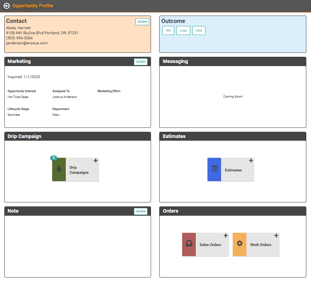Screen dimensions: 311x281
Task: Click the orange Work Orders gear icon
Action: click(x=239, y=244)
